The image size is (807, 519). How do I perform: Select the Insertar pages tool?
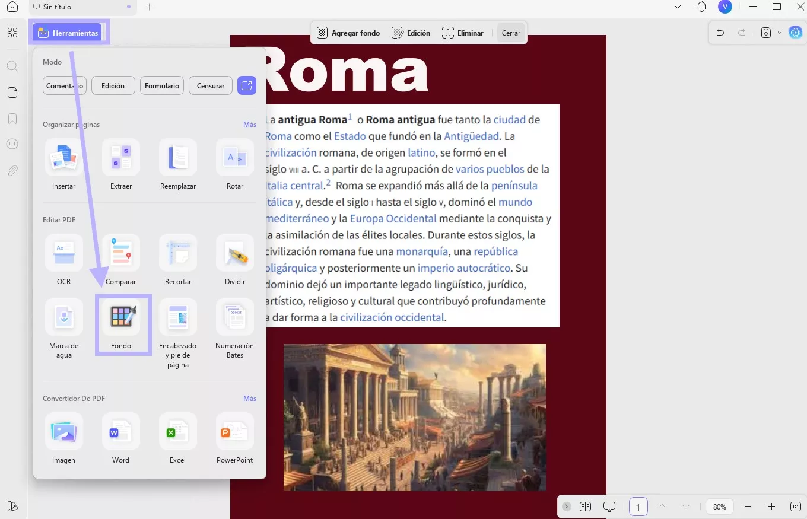click(x=64, y=164)
